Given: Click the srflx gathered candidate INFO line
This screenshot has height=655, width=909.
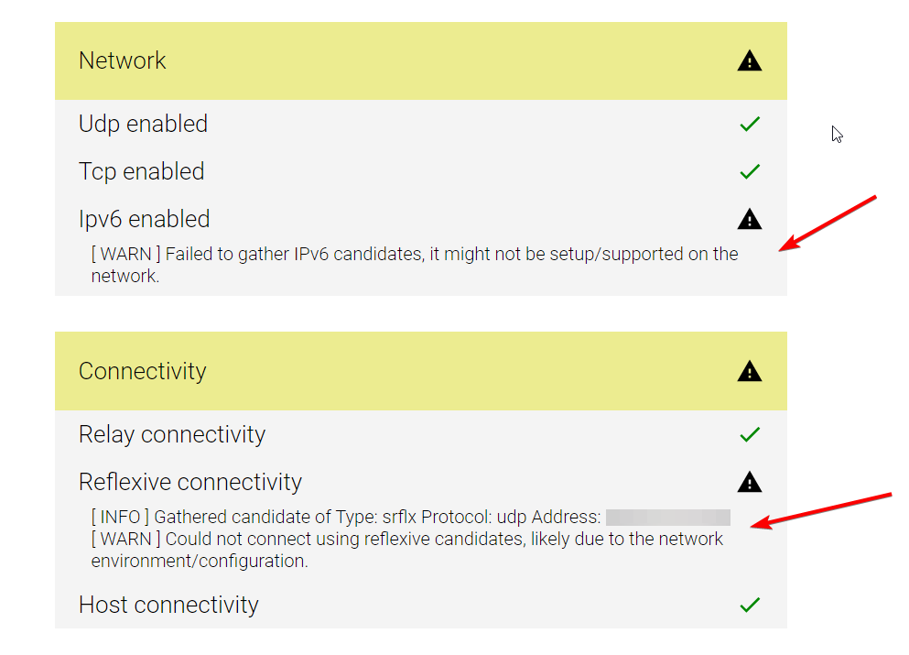Looking at the screenshot, I should coord(346,518).
